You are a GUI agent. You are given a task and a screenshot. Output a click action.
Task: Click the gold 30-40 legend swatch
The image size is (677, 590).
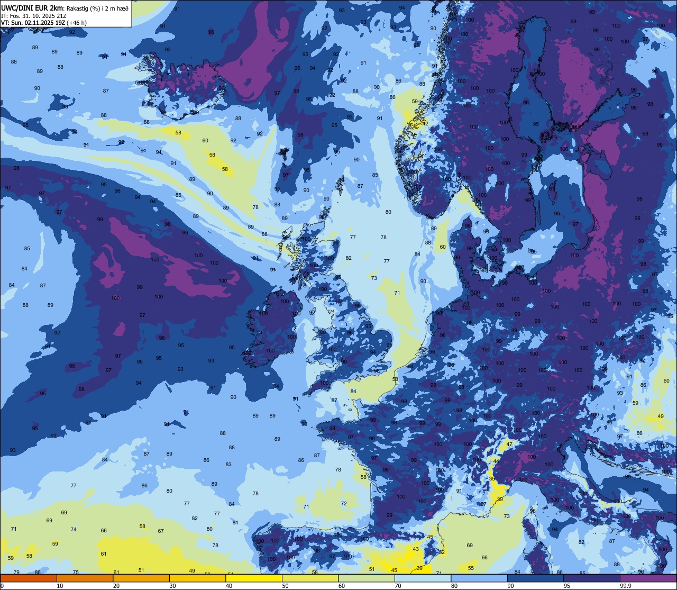point(197,578)
